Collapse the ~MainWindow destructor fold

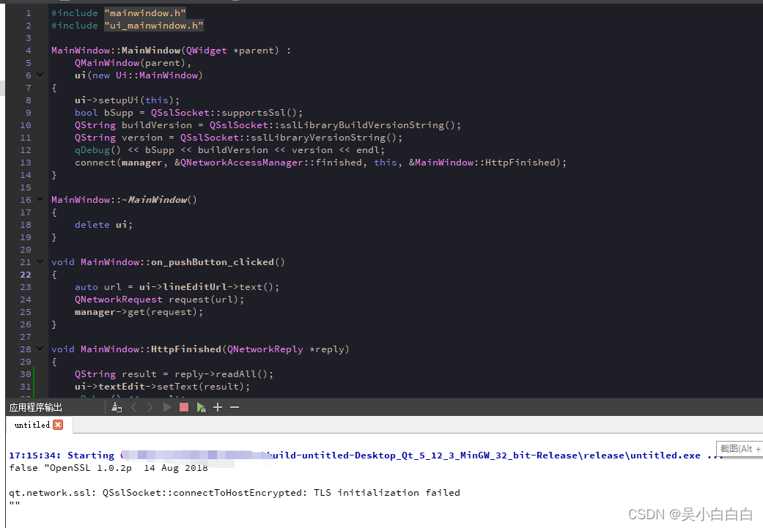(40, 199)
